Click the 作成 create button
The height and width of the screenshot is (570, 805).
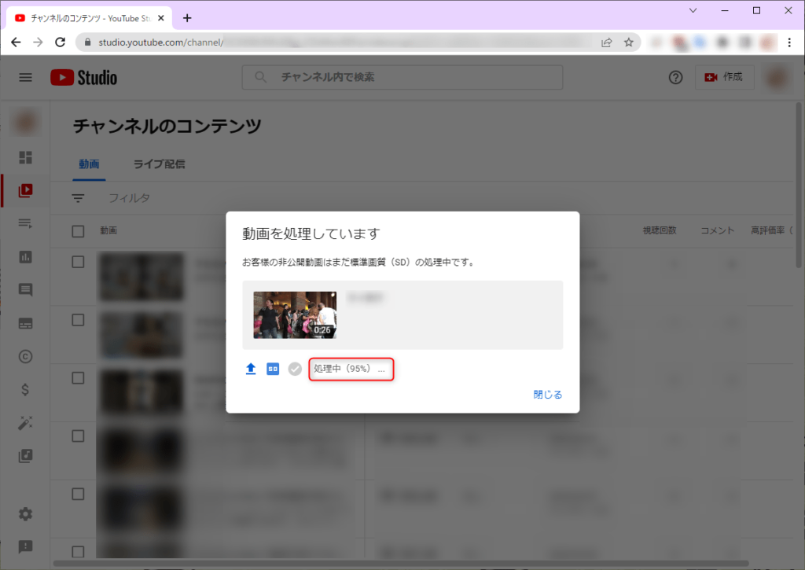tap(724, 77)
